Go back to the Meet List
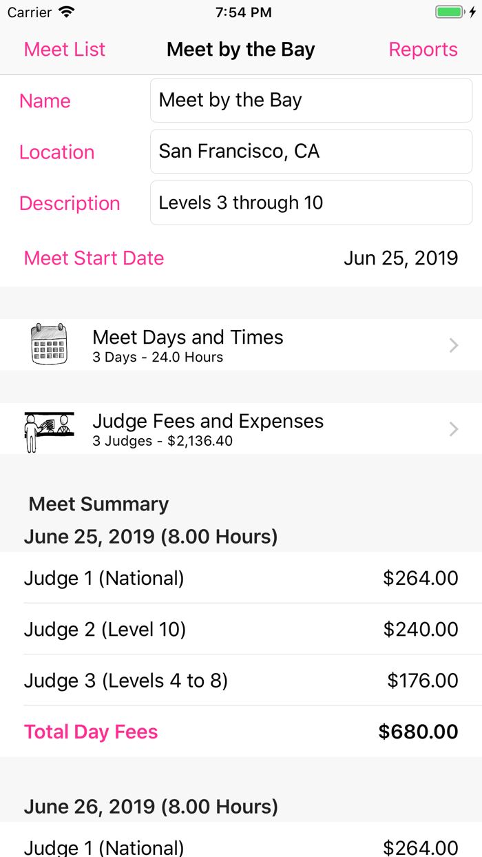The height and width of the screenshot is (857, 482). pyautogui.click(x=64, y=49)
